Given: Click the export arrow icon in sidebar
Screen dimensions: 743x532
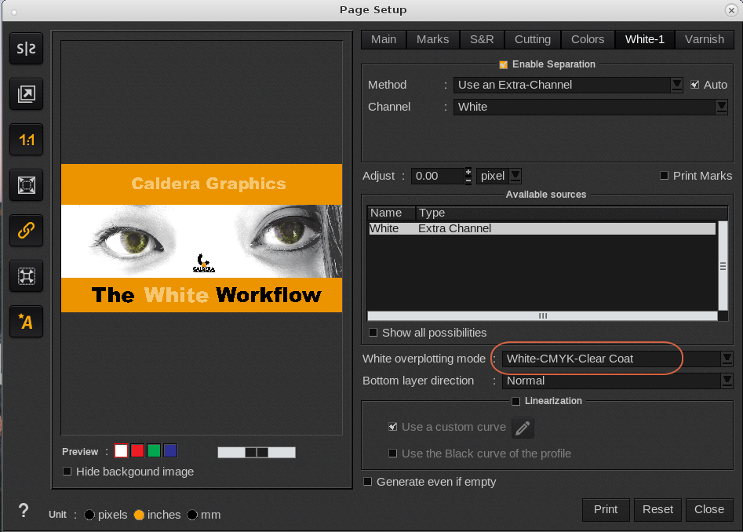Looking at the screenshot, I should pyautogui.click(x=26, y=95).
